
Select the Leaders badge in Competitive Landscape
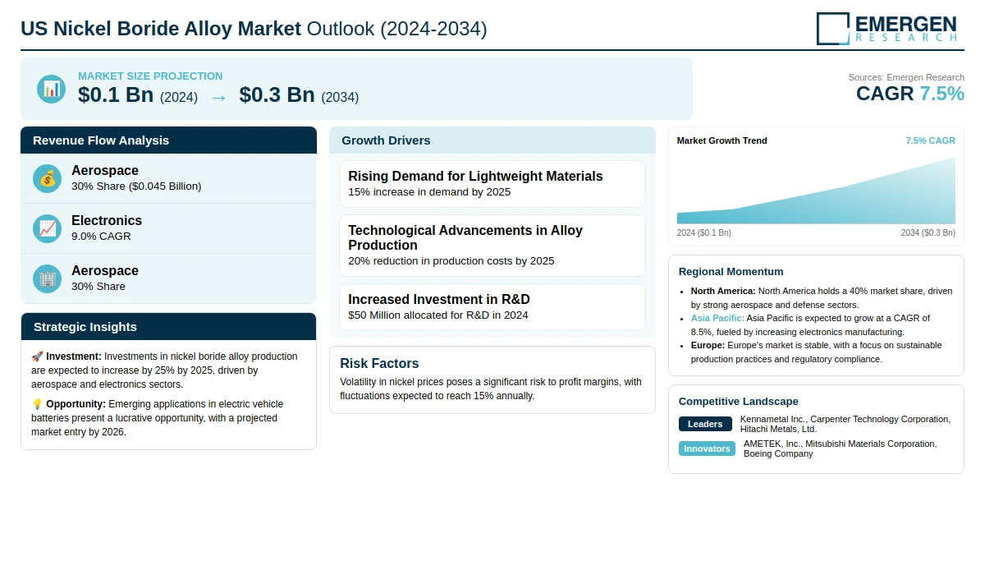click(704, 424)
